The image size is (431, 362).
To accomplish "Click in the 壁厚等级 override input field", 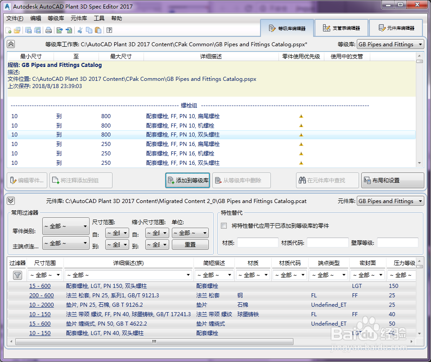I will tap(398, 243).
